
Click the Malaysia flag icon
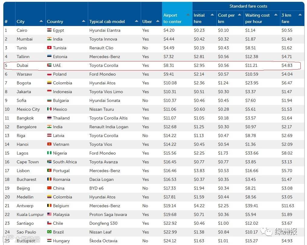tap(49, 214)
